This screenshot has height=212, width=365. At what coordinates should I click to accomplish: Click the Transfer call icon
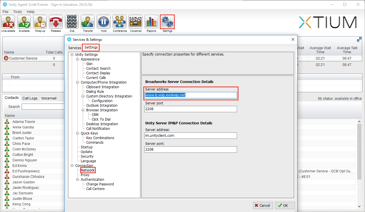[x=88, y=22]
